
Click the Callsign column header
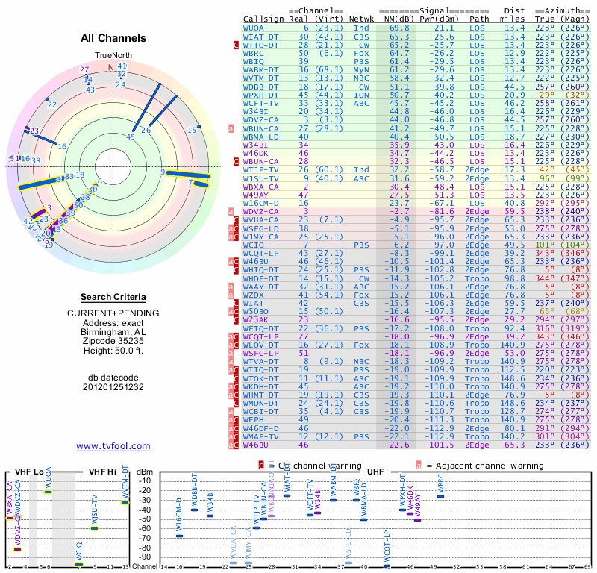coord(263,19)
